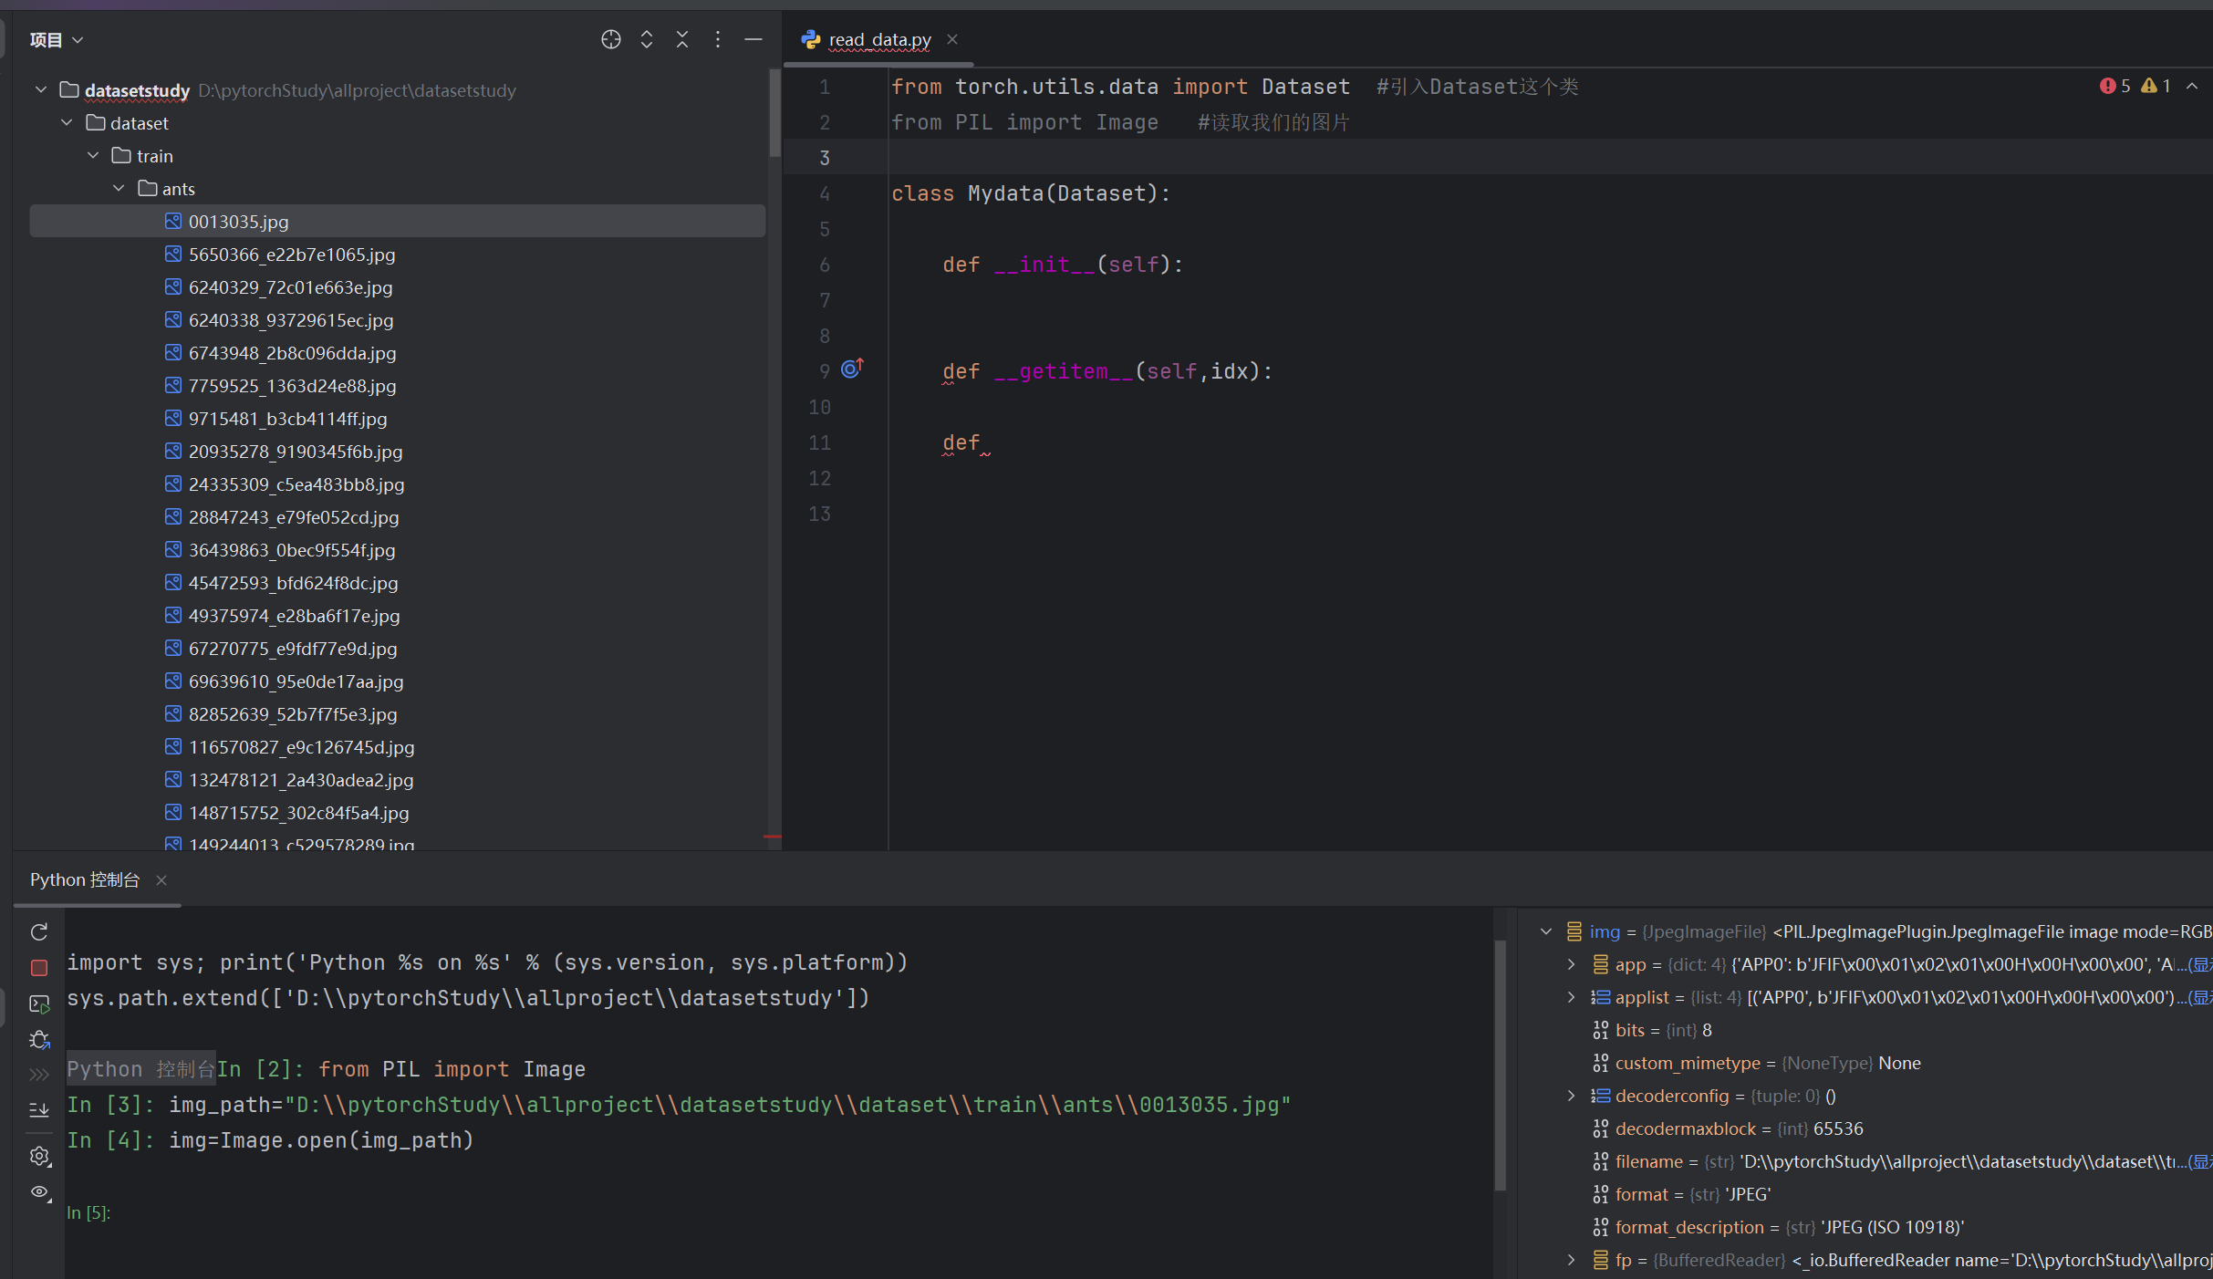
Task: Click the locate opened file target icon
Action: coord(610,39)
